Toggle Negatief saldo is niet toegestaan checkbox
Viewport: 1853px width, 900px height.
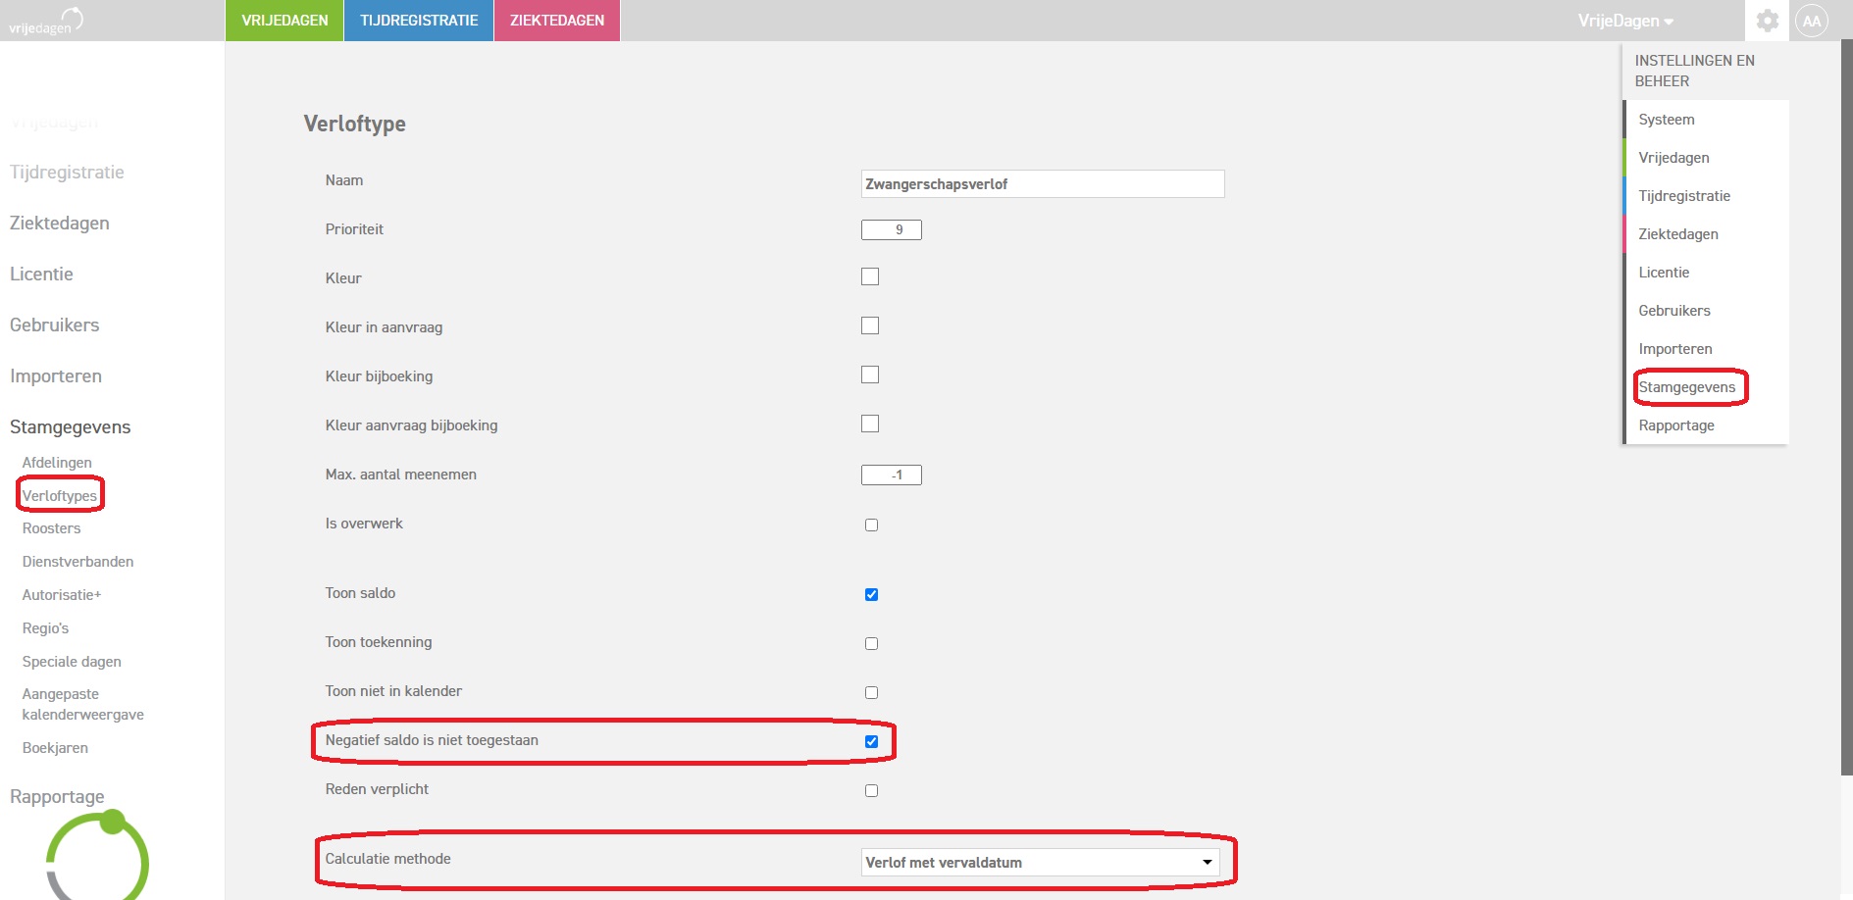871,741
